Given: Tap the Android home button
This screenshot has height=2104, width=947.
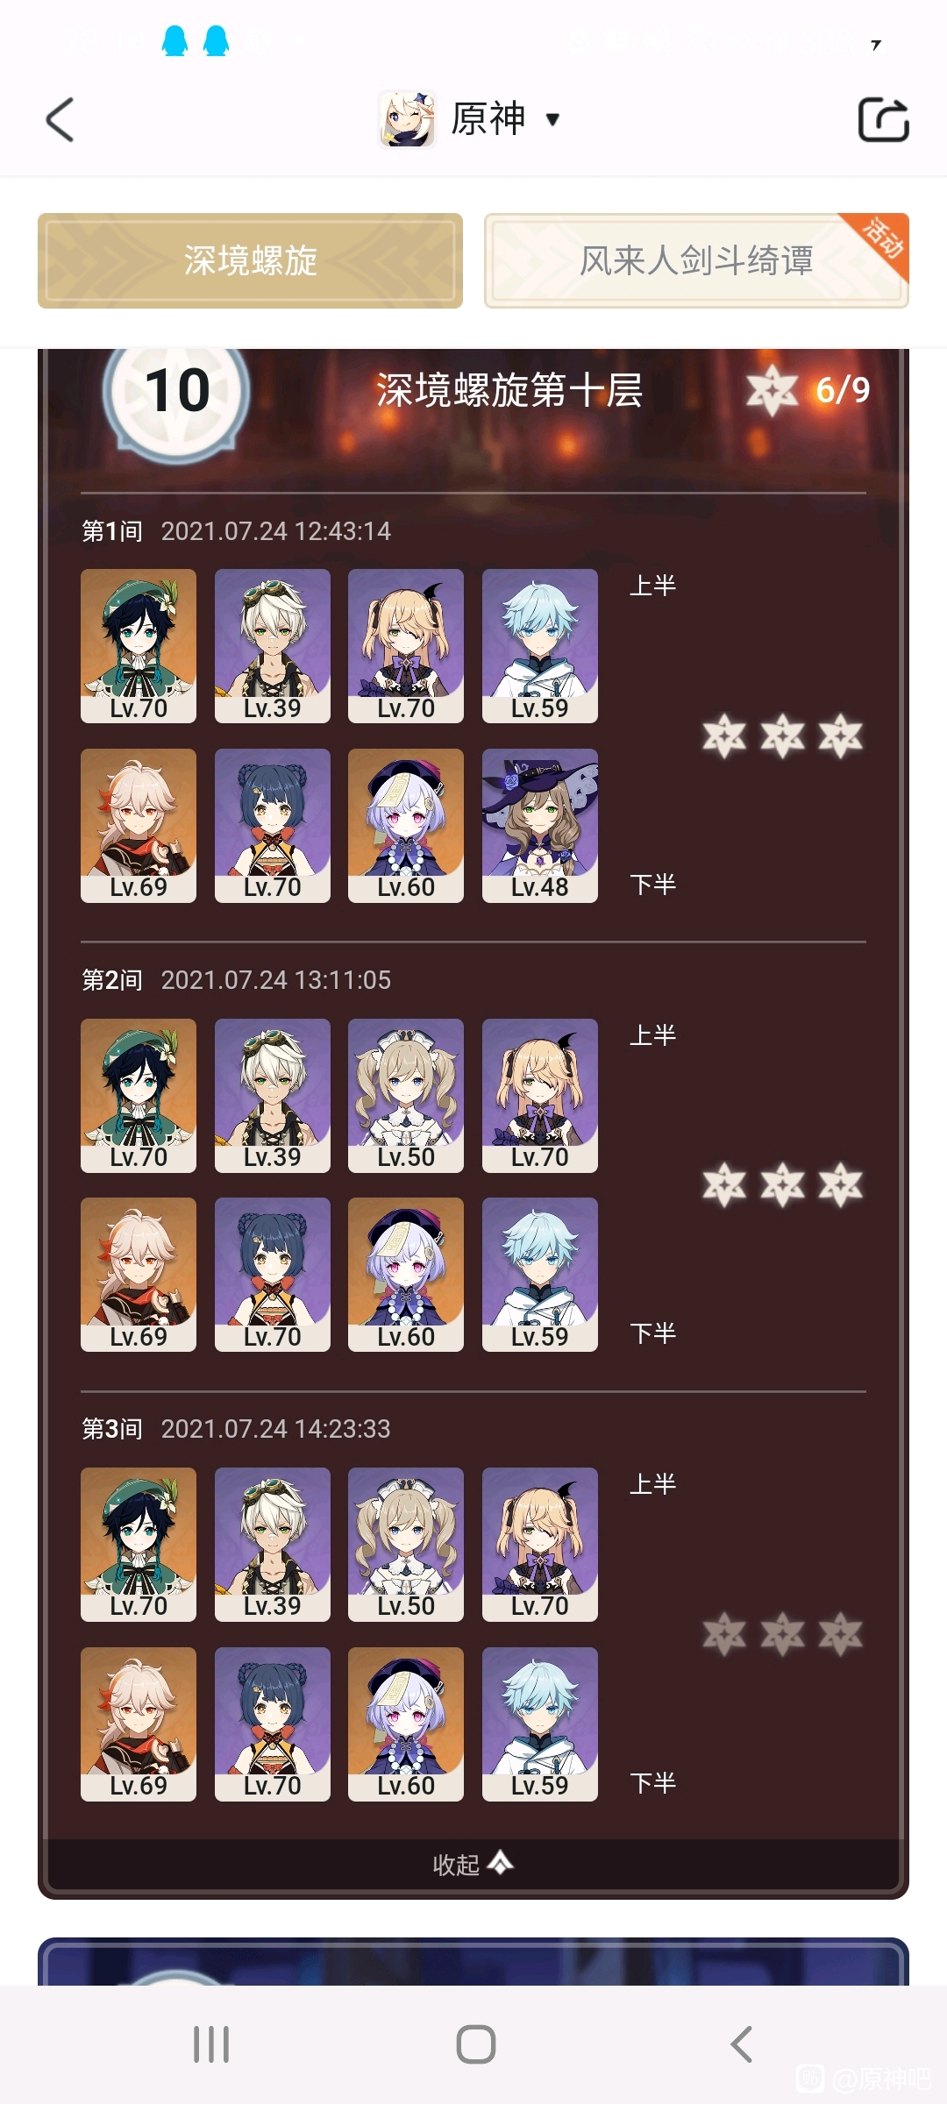Looking at the screenshot, I should click(476, 2044).
